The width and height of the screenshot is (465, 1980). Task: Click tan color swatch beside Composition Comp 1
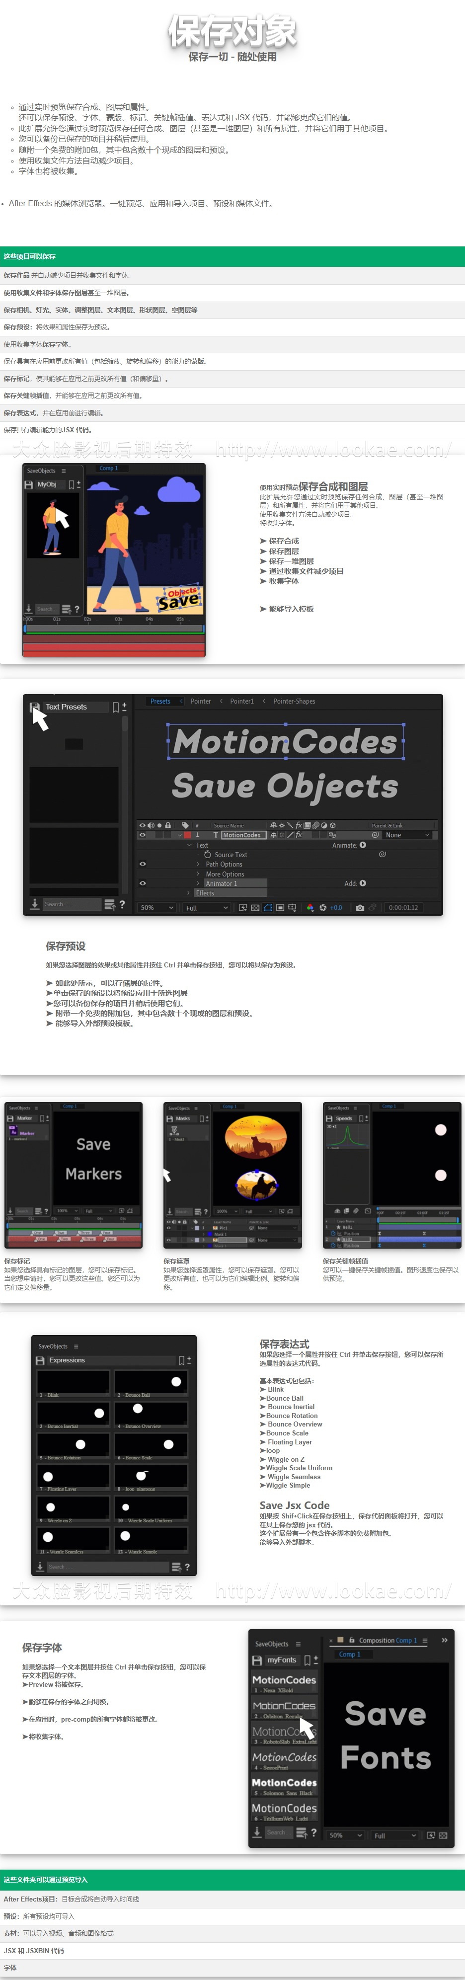point(340,1640)
